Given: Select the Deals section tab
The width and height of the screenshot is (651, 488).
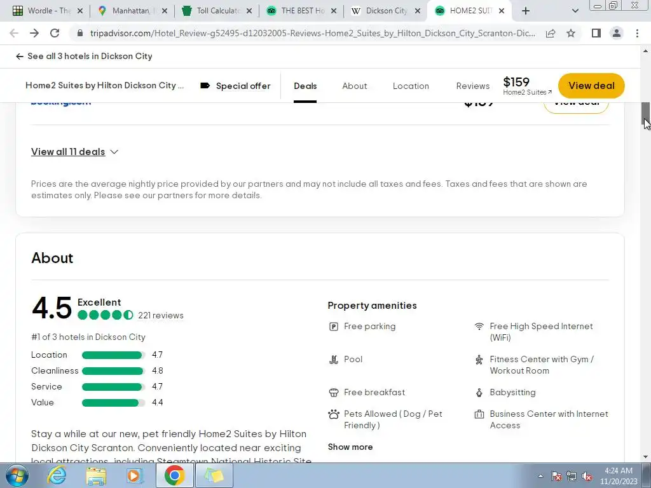Looking at the screenshot, I should tap(305, 86).
